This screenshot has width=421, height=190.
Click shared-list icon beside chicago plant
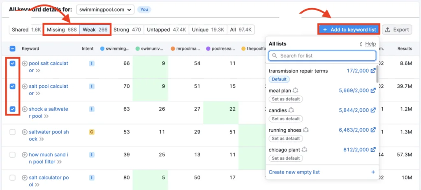coord(304,150)
